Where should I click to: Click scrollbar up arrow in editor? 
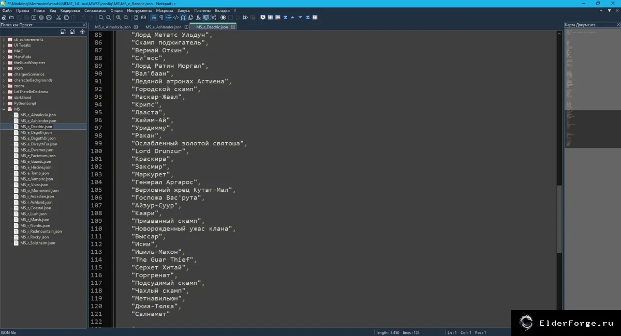point(559,34)
